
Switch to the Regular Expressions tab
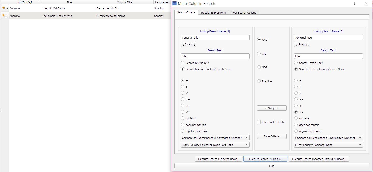(x=213, y=13)
